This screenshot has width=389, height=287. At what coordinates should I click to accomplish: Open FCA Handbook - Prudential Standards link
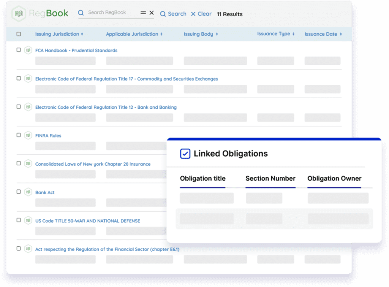click(76, 51)
